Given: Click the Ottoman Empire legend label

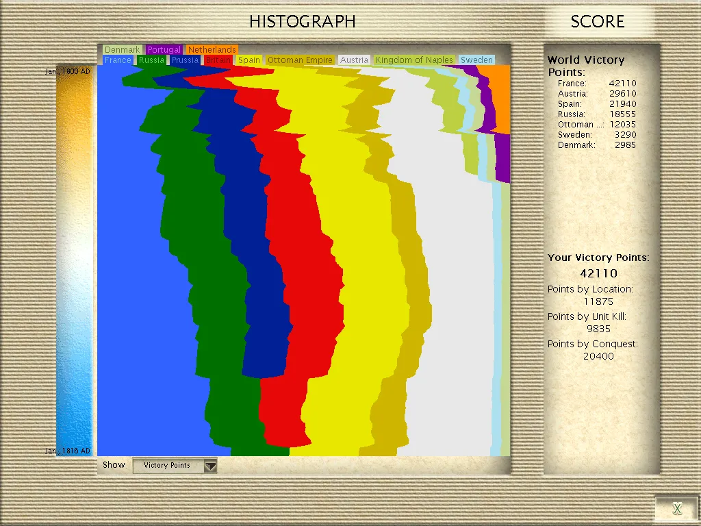Looking at the screenshot, I should click(300, 60).
